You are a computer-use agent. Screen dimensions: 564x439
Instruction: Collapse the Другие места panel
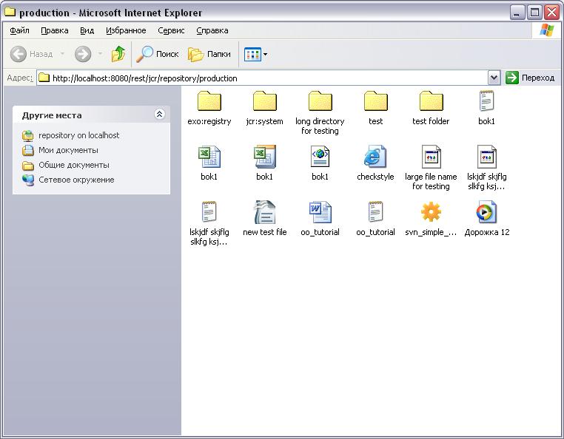pos(159,115)
